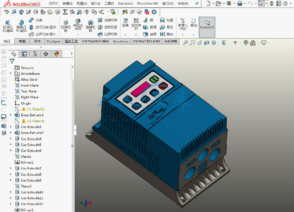The width and height of the screenshot is (294, 212).
Task: Switch to the 草图 sketch tab
Action: point(22,41)
